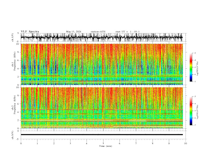Image resolution: width=209 pixels, height=161 pixels.
Task: Click time-axis tick label "1"
Action: click(x=37, y=143)
